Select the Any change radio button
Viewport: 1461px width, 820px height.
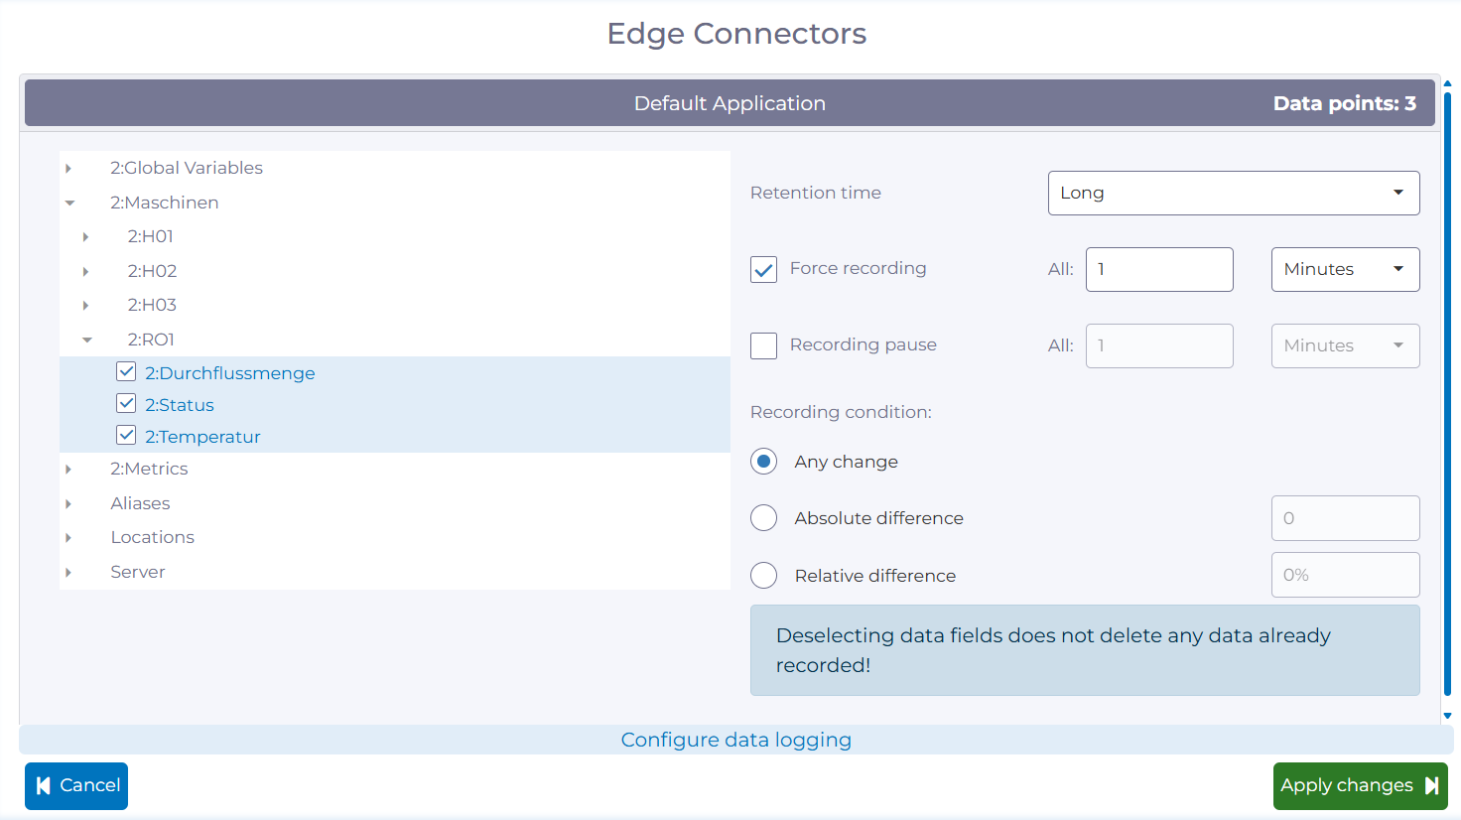click(x=763, y=462)
